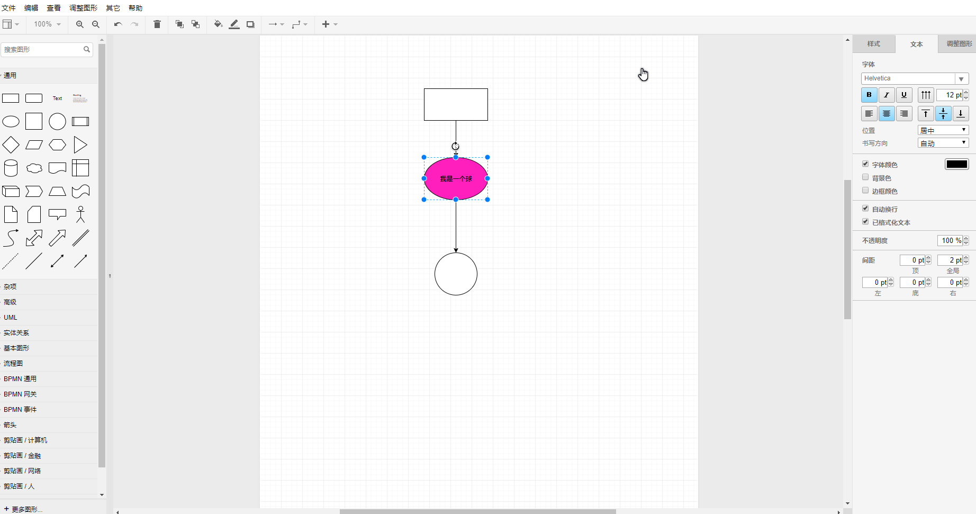Image resolution: width=976 pixels, height=514 pixels.
Task: Pick the bidirectional arrow line shape
Action: 57,261
